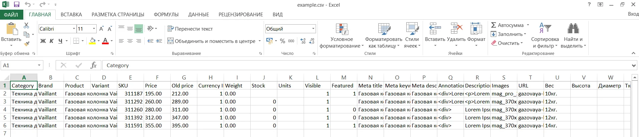The image size is (639, 137).
Task: Click the Save icon in quick access toolbar
Action: 17,5
